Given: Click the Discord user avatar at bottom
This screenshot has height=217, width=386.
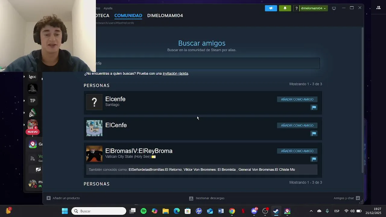Looking at the screenshot, I should tap(33, 183).
